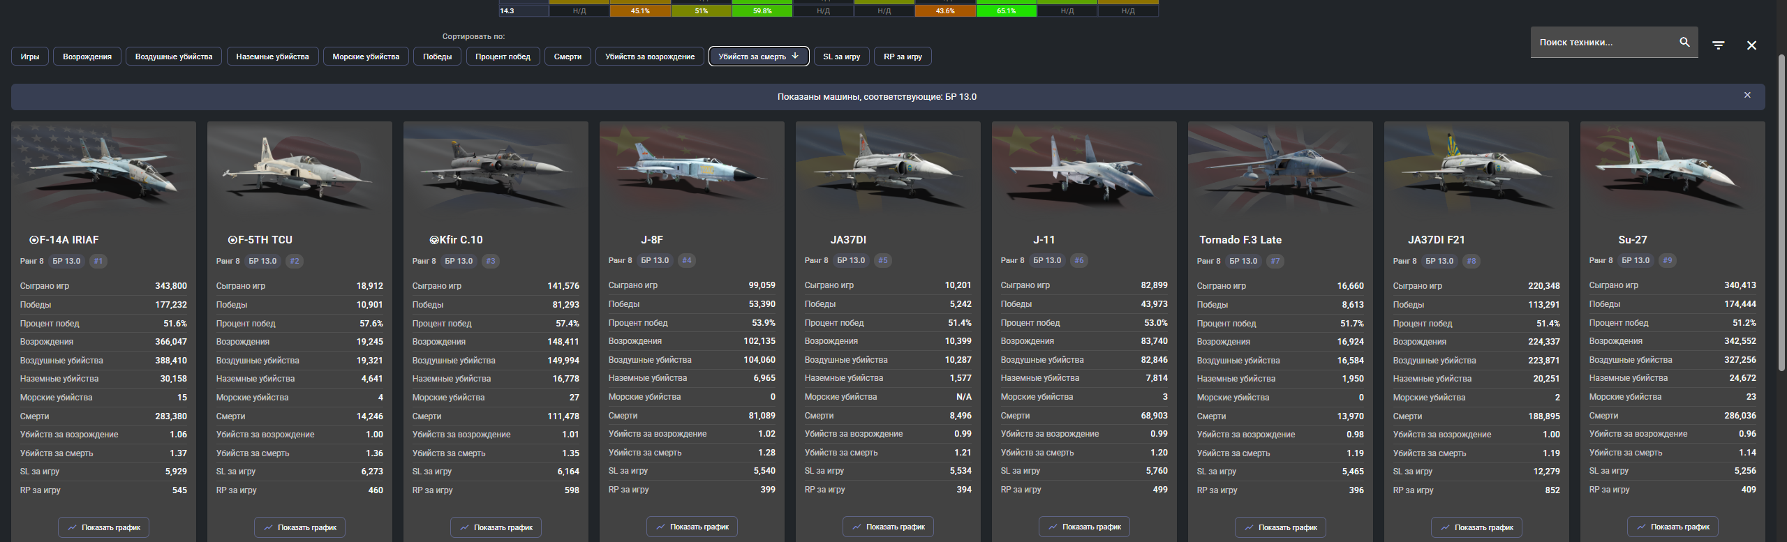Screen dimensions: 1787x542
Task: Click Kfir C.10 RP за игру value 598
Action: click(x=572, y=490)
